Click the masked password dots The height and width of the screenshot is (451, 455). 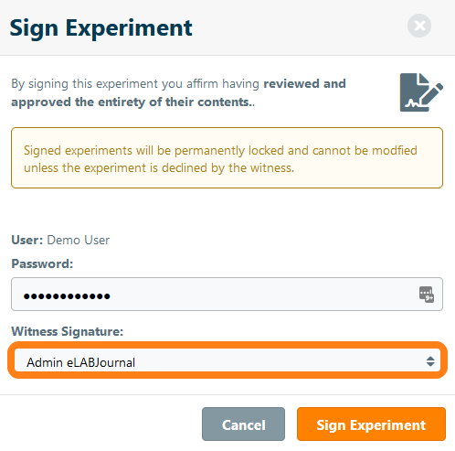[x=67, y=296]
